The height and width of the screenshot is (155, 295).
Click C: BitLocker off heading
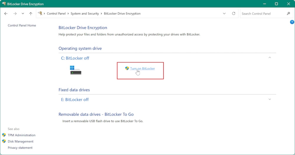pyautogui.click(x=75, y=58)
